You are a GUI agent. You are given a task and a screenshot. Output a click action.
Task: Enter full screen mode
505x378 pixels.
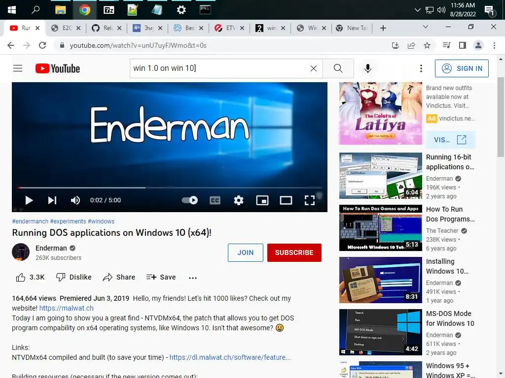pos(310,200)
